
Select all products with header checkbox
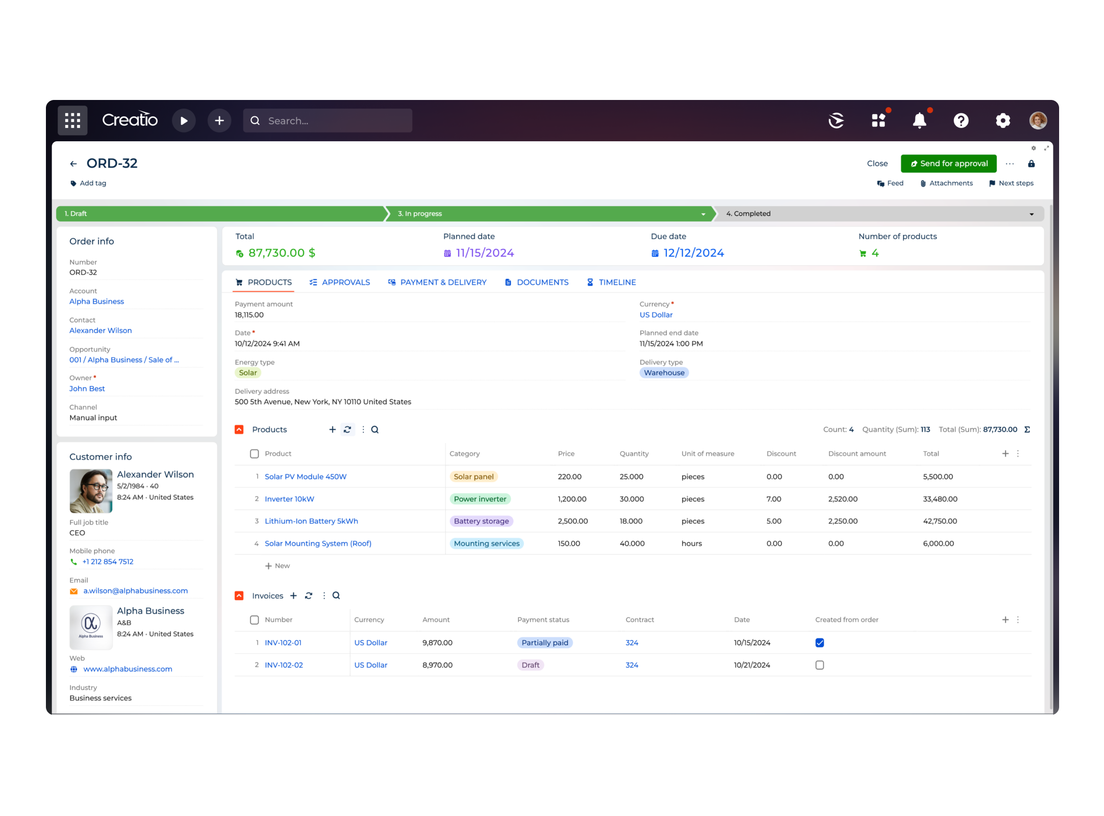coord(254,453)
